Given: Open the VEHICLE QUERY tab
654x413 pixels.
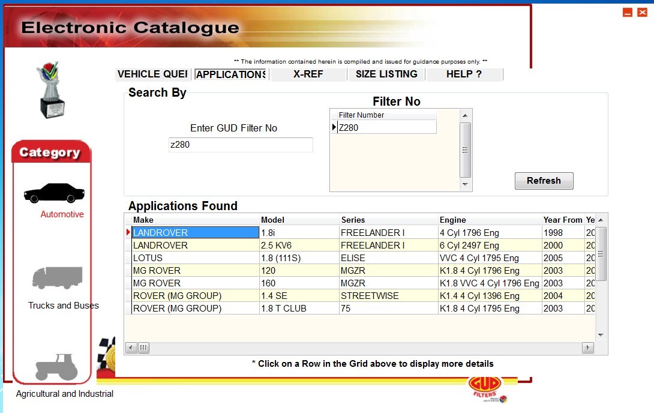Looking at the screenshot, I should point(152,74).
